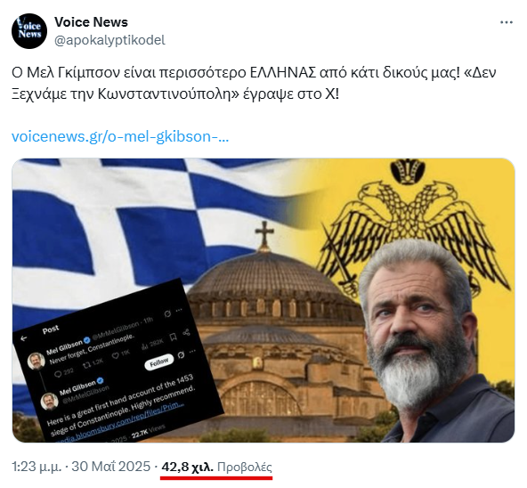527x488 pixels.
Task: Open the Voice News profile avatar
Action: (x=29, y=31)
